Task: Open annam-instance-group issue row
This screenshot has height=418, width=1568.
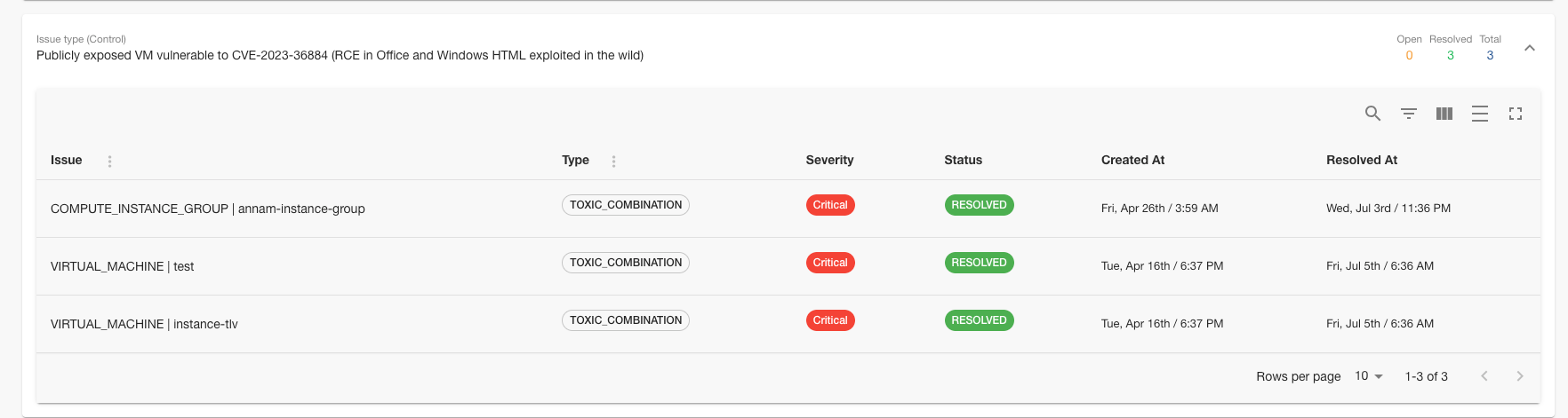Action: coord(208,209)
